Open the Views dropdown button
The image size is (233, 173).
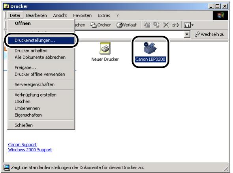(189, 25)
